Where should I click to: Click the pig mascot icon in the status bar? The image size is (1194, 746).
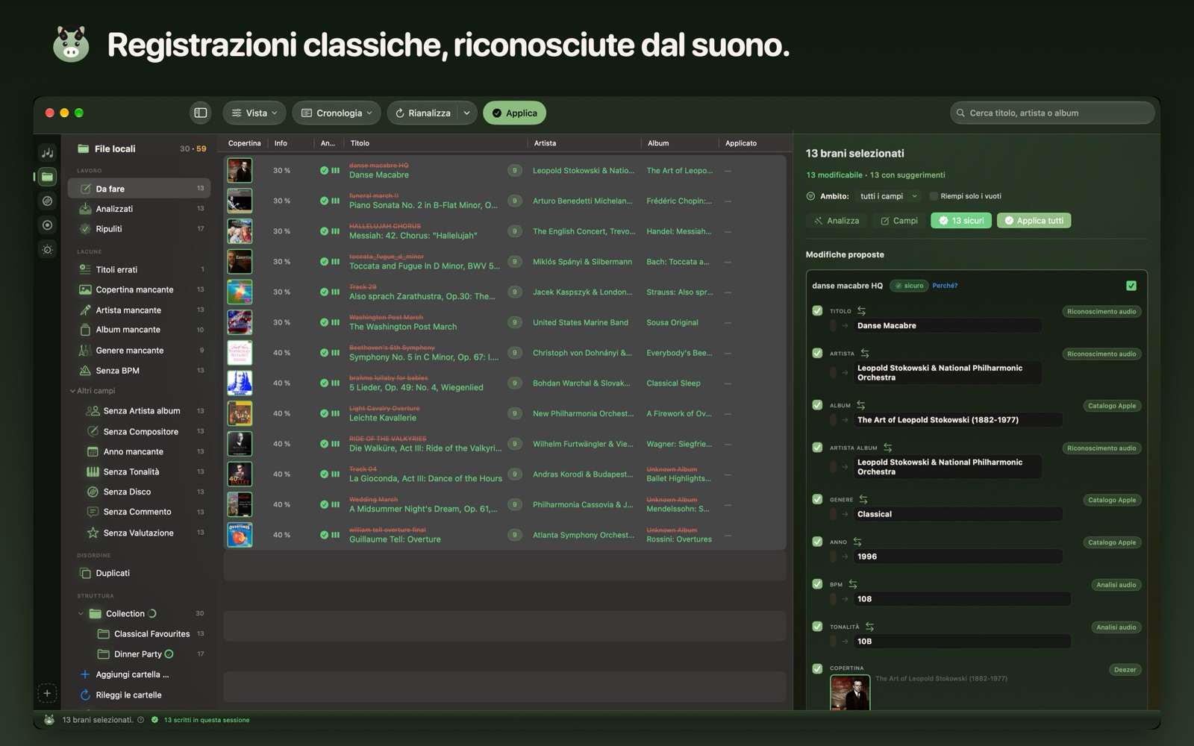coord(49,720)
